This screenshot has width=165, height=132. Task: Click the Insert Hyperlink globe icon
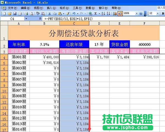90,13
